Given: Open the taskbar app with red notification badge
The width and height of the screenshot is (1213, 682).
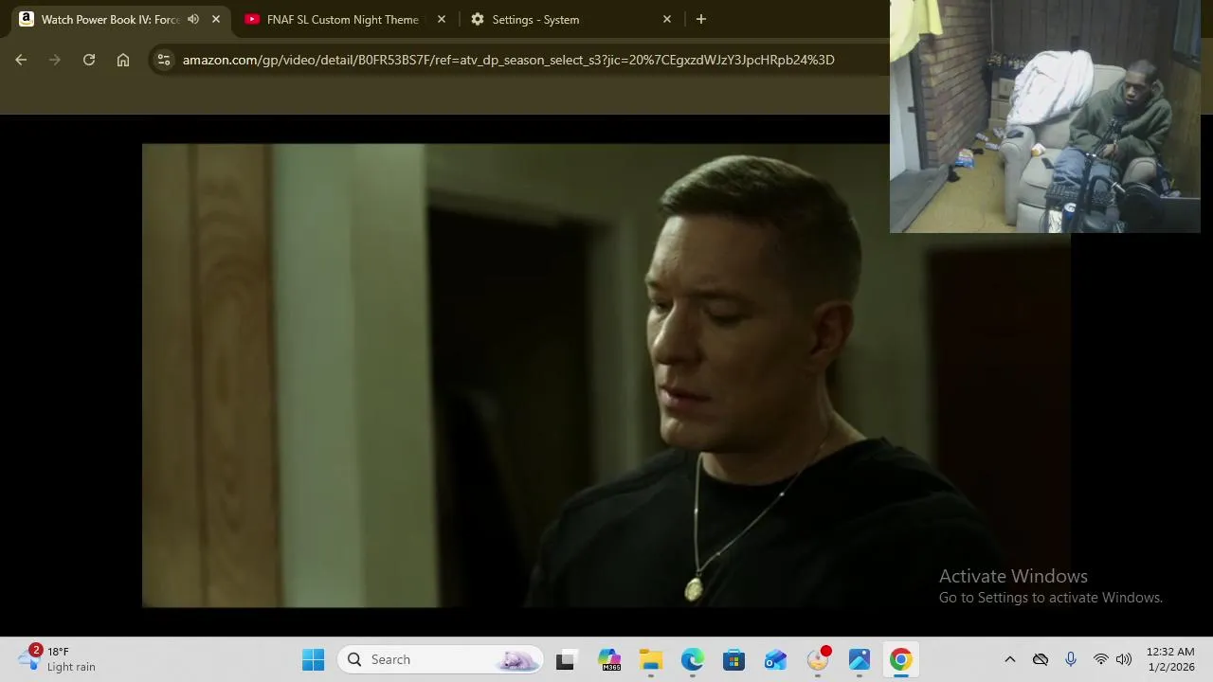Looking at the screenshot, I should click(x=818, y=659).
